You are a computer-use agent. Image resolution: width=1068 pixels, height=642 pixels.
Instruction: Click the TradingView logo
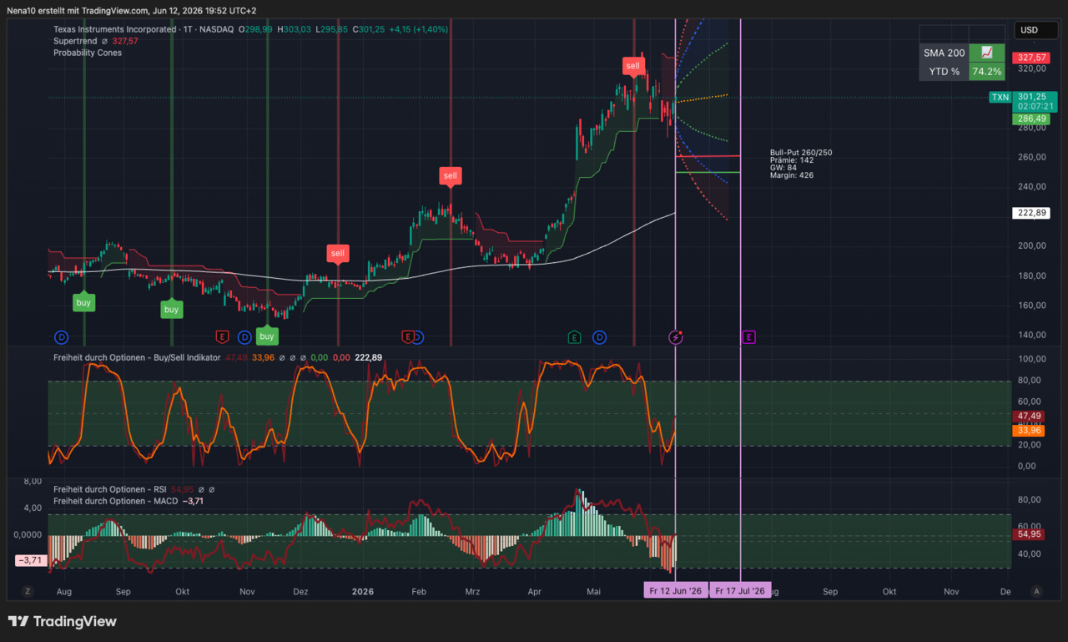pyautogui.click(x=63, y=621)
